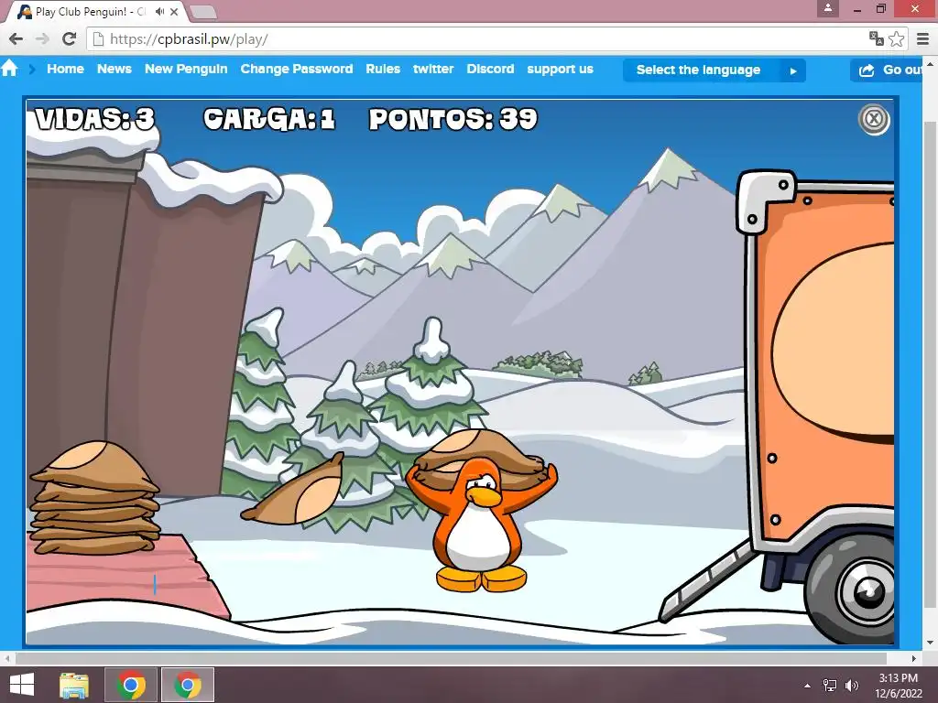Screen dimensions: 938x703
Task: Open the Chrome hamburger menu
Action: (923, 38)
